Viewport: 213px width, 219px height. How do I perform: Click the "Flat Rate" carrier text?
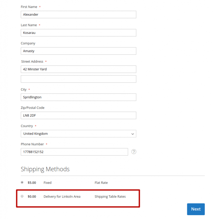pyautogui.click(x=101, y=183)
